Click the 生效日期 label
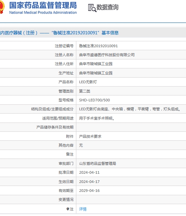The height and width of the screenshot is (216, 186). (x=66, y=182)
